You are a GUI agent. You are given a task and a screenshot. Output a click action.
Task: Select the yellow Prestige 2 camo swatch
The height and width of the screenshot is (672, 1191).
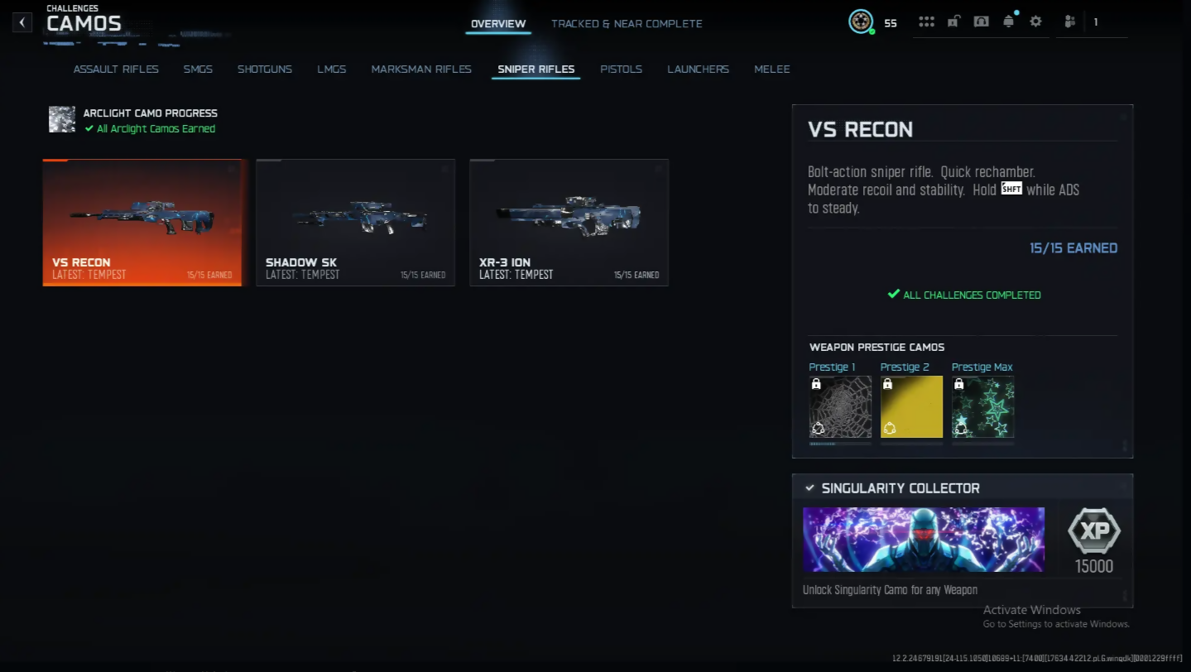pyautogui.click(x=911, y=406)
